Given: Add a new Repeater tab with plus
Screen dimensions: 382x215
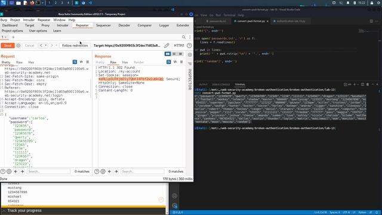Looking at the screenshot, I should pos(13,37).
